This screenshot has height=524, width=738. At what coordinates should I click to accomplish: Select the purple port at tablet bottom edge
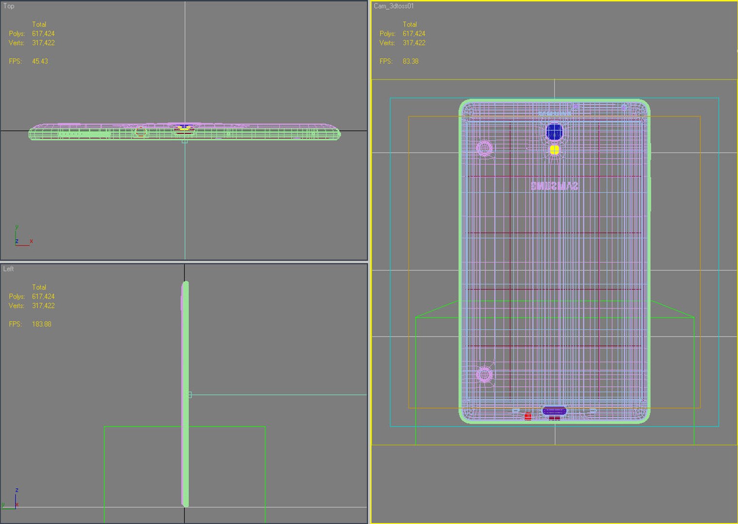554,411
